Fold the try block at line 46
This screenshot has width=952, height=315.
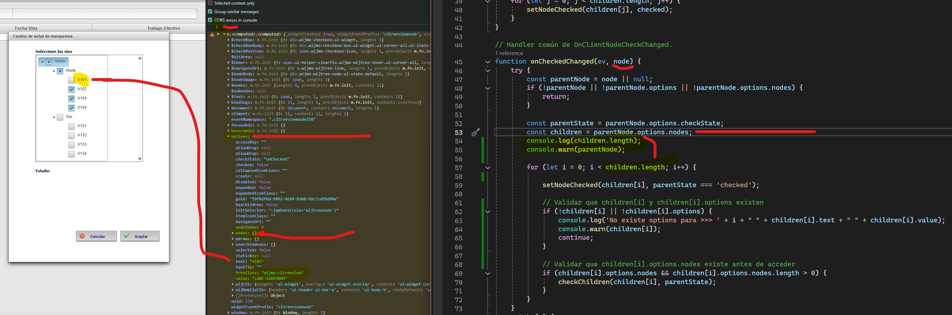click(x=488, y=71)
